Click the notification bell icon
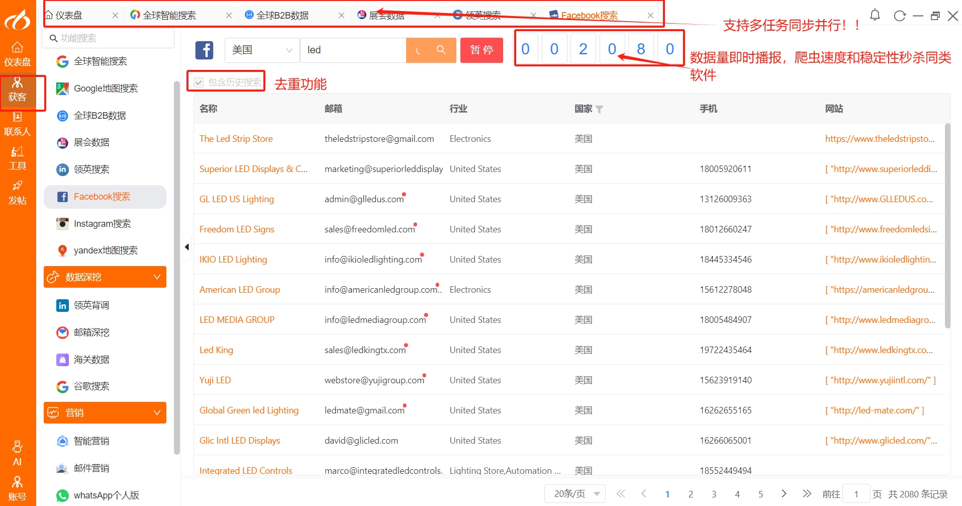Image resolution: width=962 pixels, height=506 pixels. 875,15
